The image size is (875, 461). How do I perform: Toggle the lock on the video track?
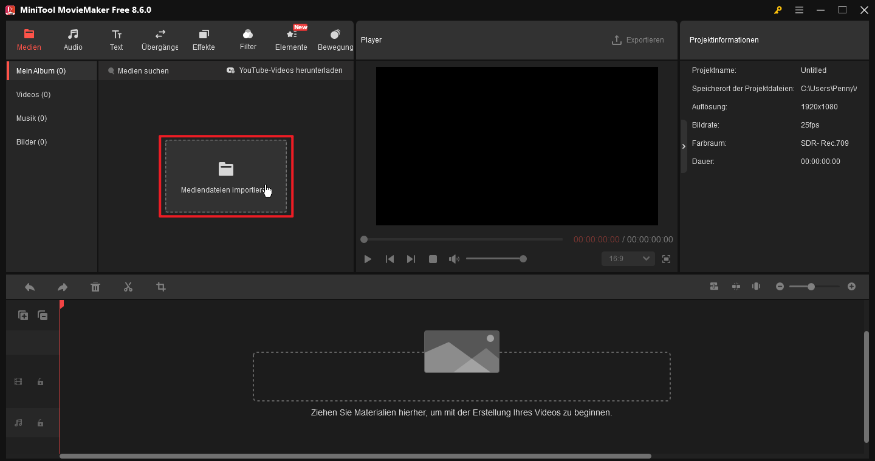coord(40,381)
